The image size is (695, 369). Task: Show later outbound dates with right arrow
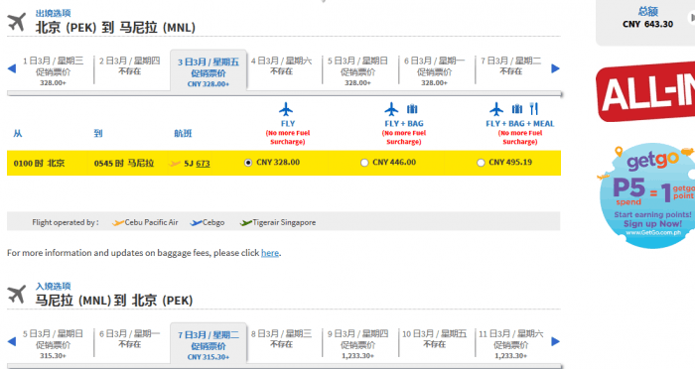point(555,68)
